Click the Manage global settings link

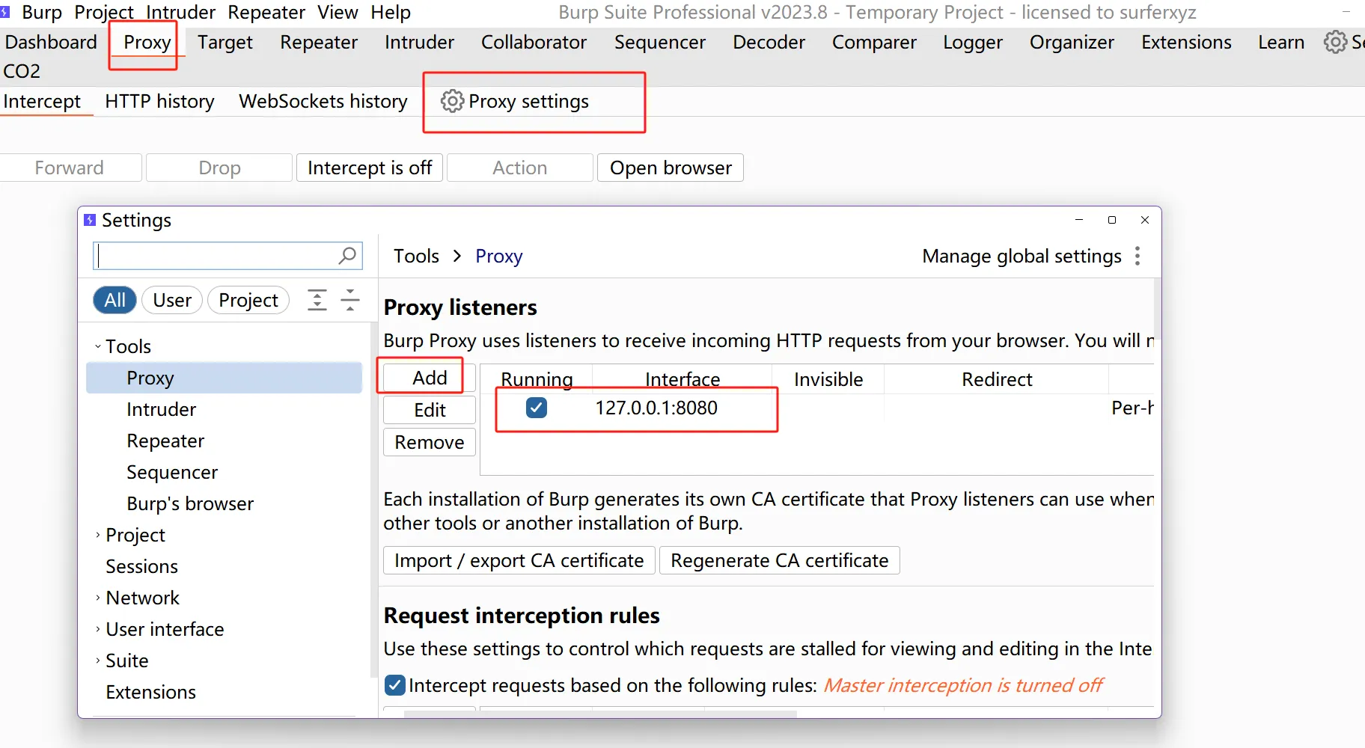click(x=1022, y=256)
